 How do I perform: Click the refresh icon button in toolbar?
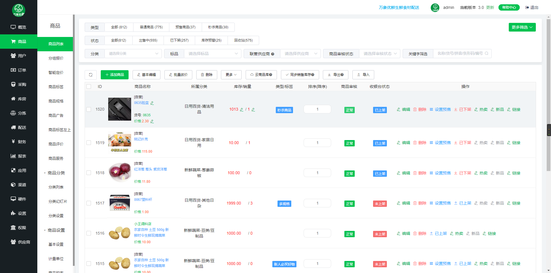pyautogui.click(x=91, y=75)
